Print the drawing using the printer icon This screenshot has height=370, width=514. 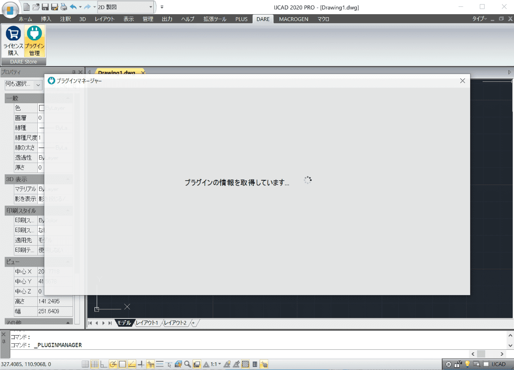(x=64, y=7)
